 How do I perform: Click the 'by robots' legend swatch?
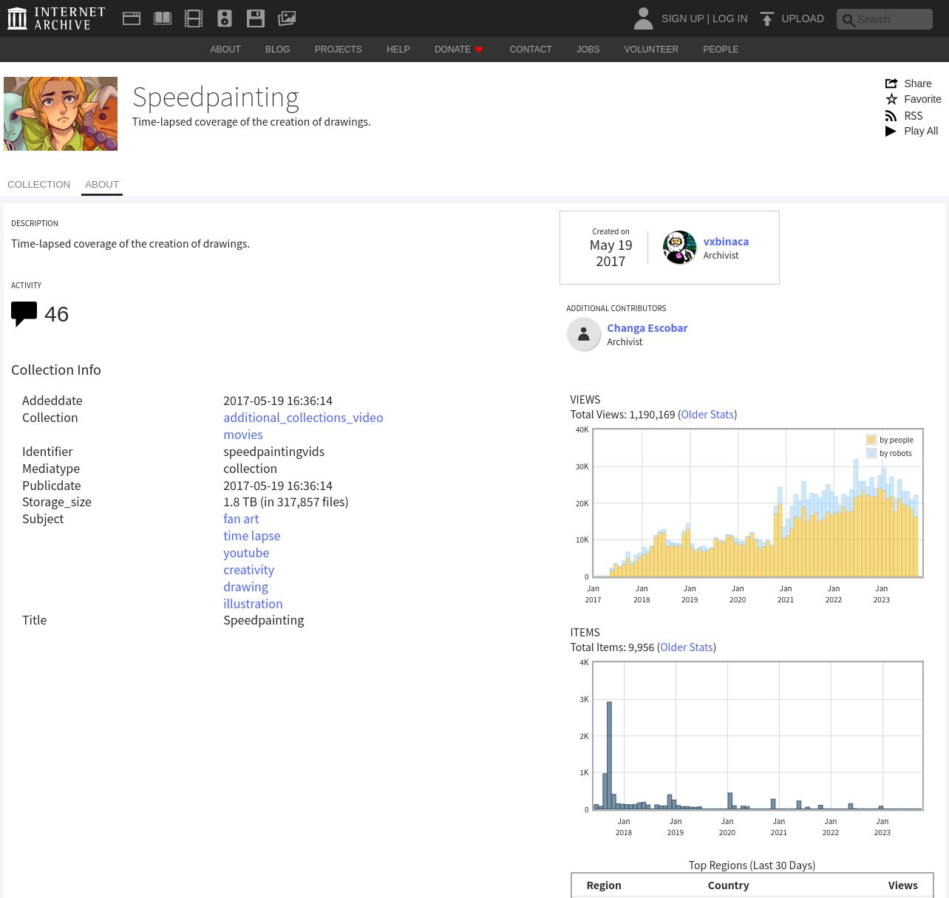pyautogui.click(x=871, y=453)
